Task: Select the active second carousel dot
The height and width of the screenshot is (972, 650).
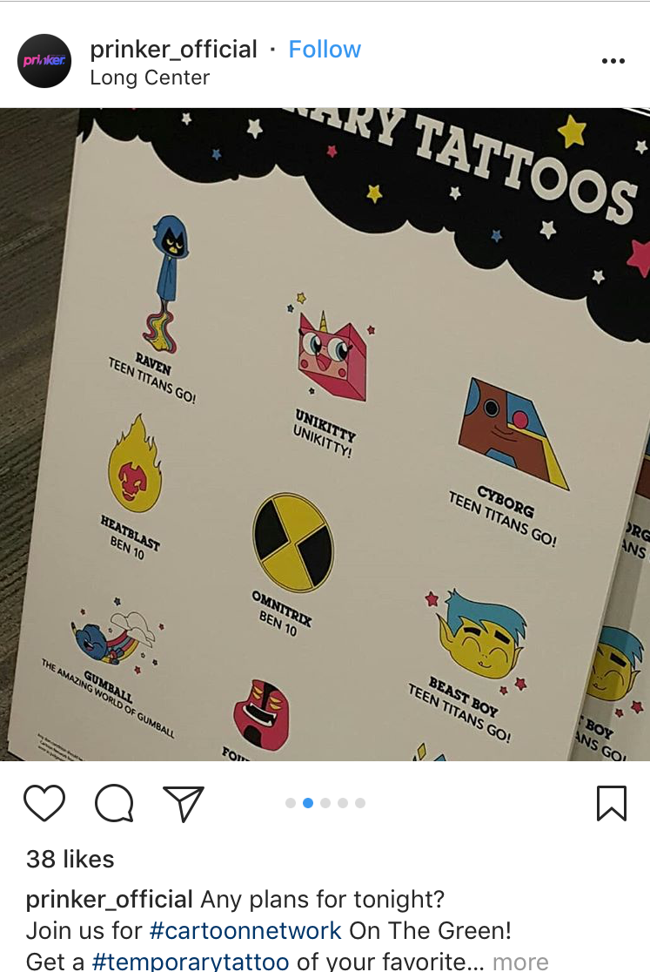Action: [308, 803]
